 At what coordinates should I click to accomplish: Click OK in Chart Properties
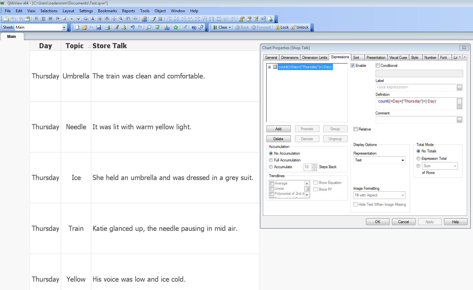(x=378, y=222)
